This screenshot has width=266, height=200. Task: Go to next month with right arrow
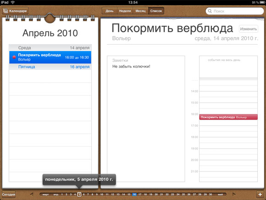234,194
